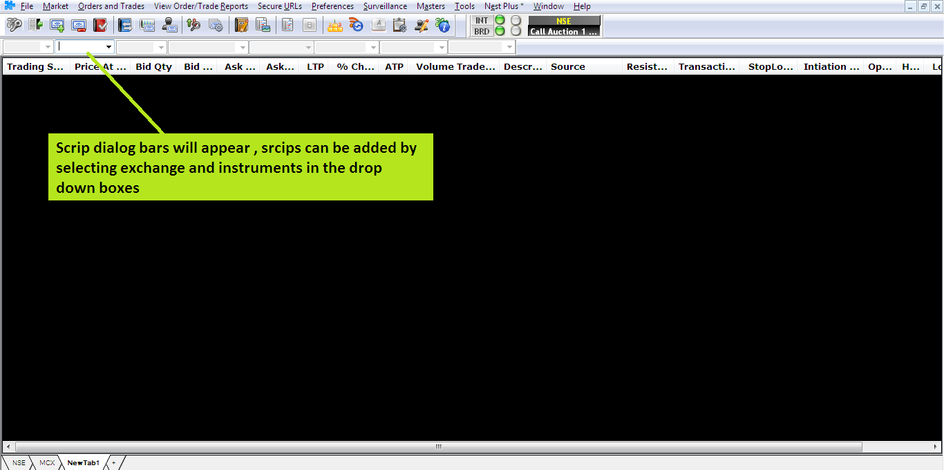
Task: Expand the last dropdown in scrip bar
Action: click(509, 47)
